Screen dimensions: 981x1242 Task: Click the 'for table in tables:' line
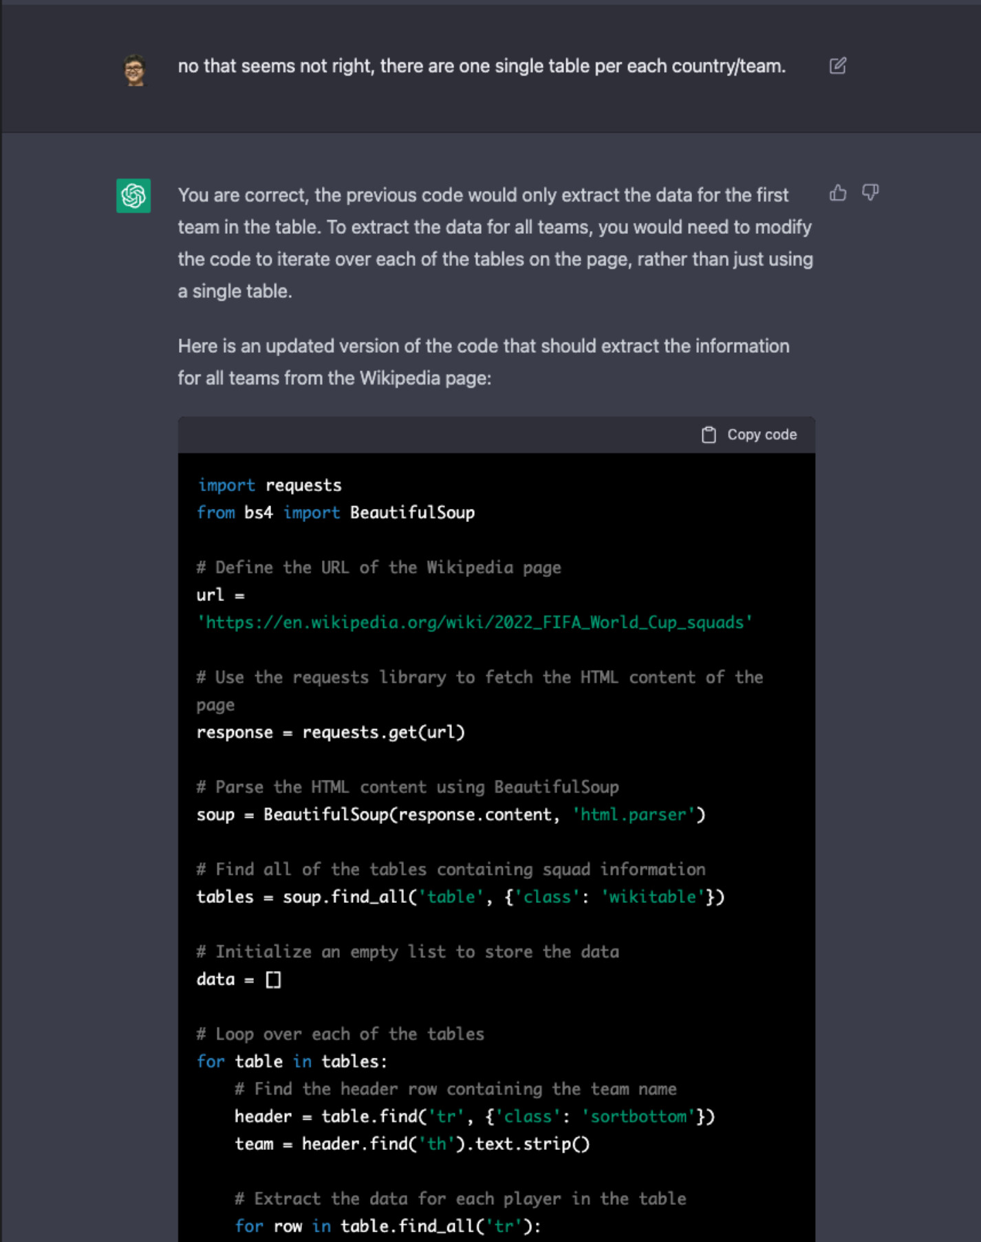[x=292, y=1062]
